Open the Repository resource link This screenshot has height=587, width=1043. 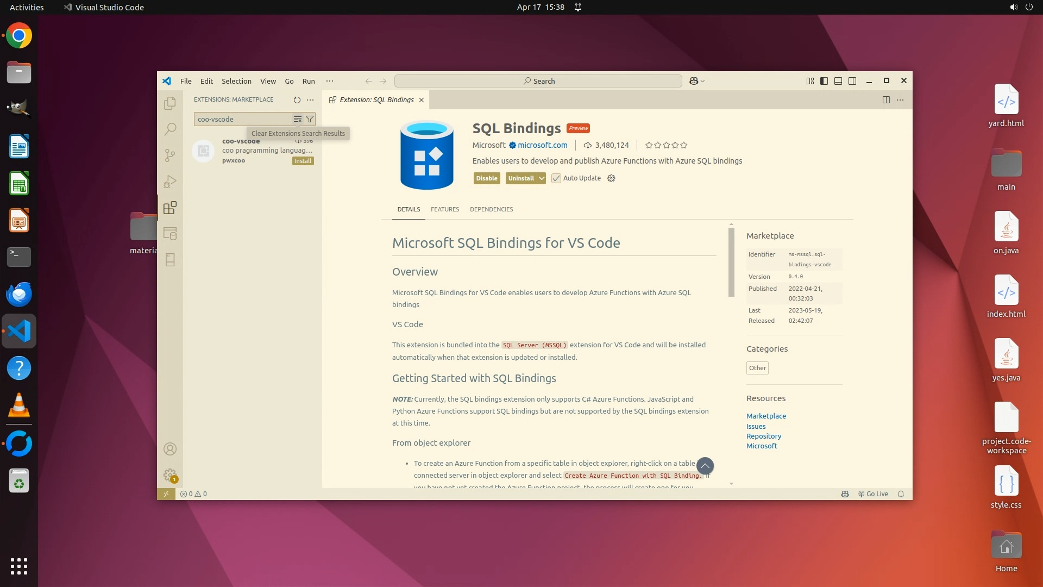[763, 436]
